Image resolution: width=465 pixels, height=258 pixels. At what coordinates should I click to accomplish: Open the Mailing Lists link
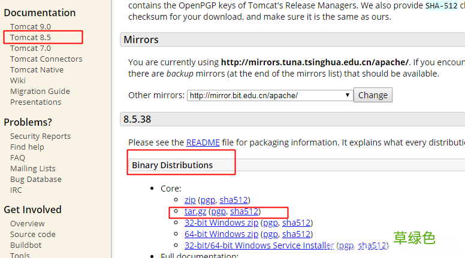pyautogui.click(x=32, y=169)
